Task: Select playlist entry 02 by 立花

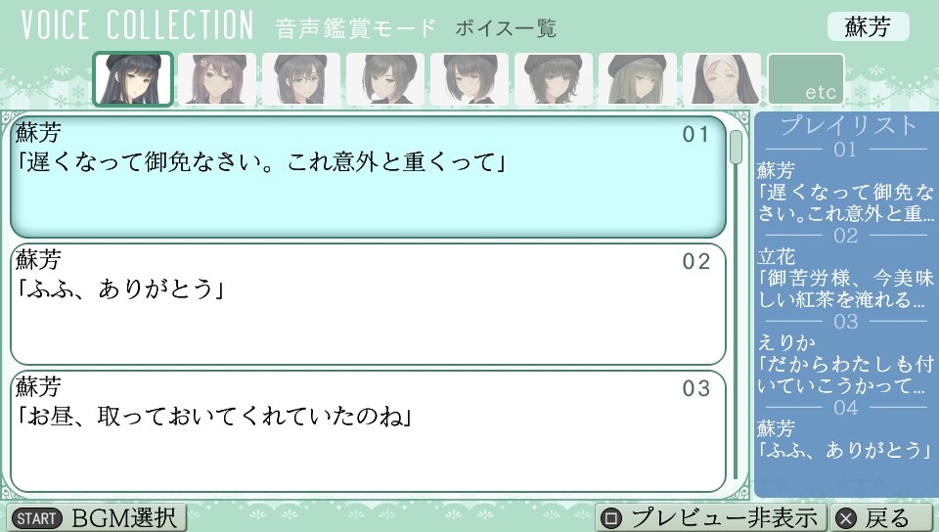Action: tap(845, 279)
